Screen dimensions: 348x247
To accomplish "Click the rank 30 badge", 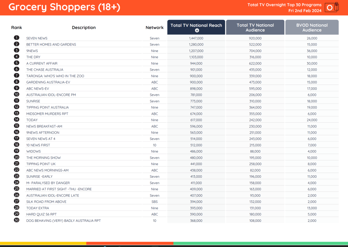I will (x=17, y=220).
